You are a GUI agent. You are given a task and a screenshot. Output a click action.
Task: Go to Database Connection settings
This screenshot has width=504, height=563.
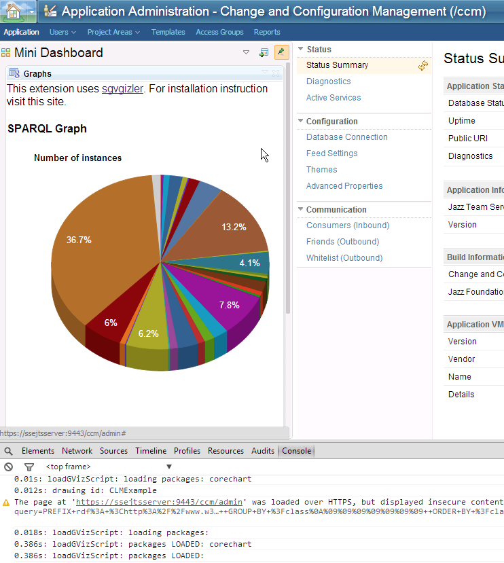tap(346, 137)
